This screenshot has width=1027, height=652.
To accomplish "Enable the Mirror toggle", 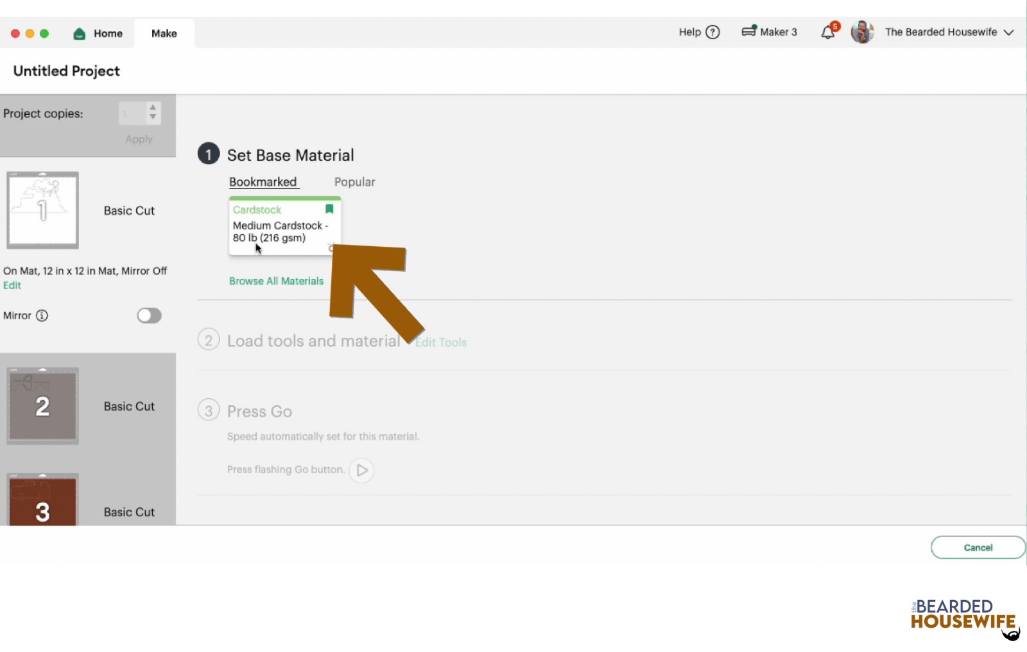I will 149,315.
